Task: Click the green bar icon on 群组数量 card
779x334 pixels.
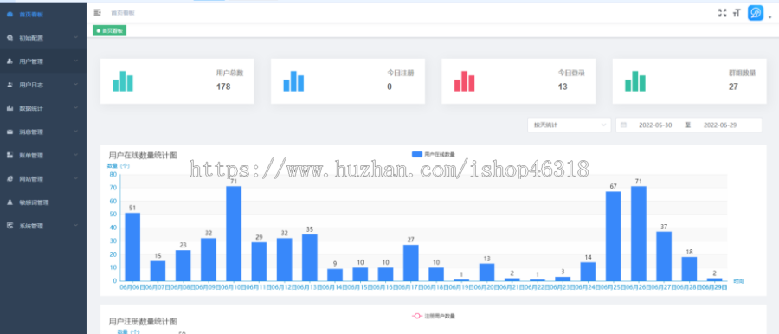Action: click(x=635, y=81)
